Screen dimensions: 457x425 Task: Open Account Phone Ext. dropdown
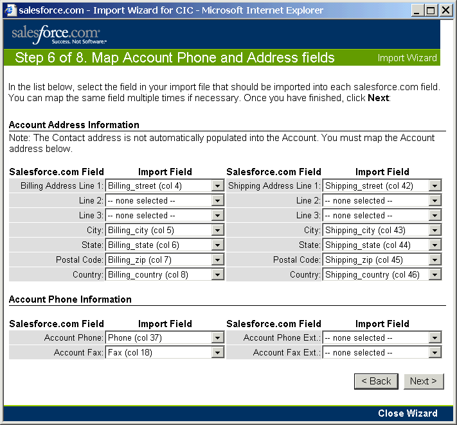(382, 337)
